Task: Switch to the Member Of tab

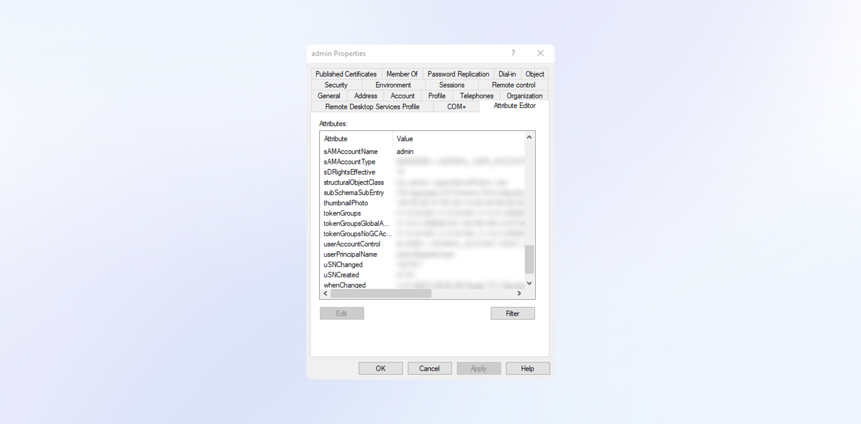Action: [x=402, y=74]
